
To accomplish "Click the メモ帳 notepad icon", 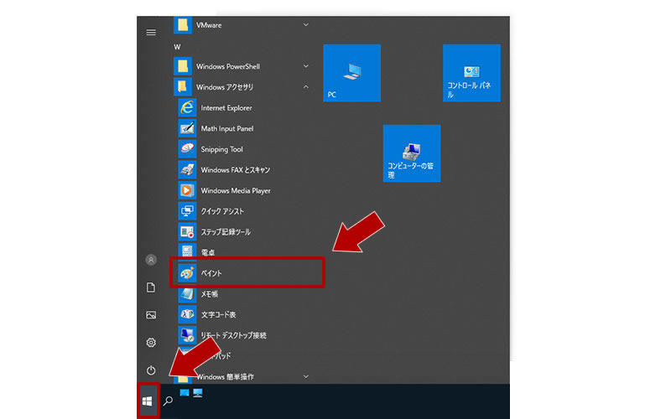I will (187, 294).
